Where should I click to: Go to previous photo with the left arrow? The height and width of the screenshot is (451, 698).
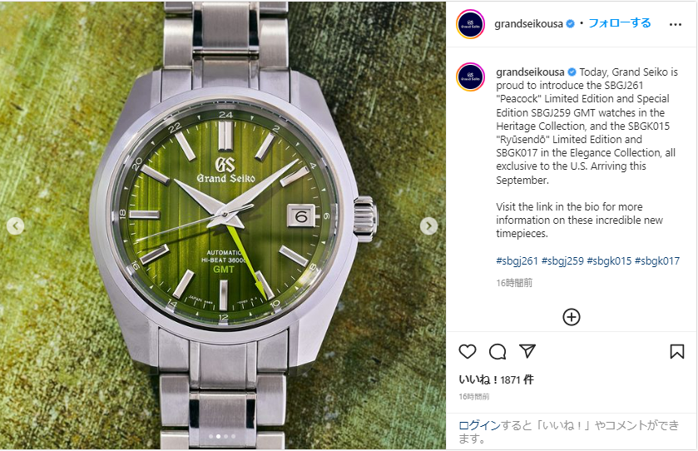(15, 226)
